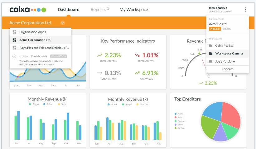This screenshot has width=256, height=149.
Task: Click the PREMIER account badge
Action: point(215,29)
